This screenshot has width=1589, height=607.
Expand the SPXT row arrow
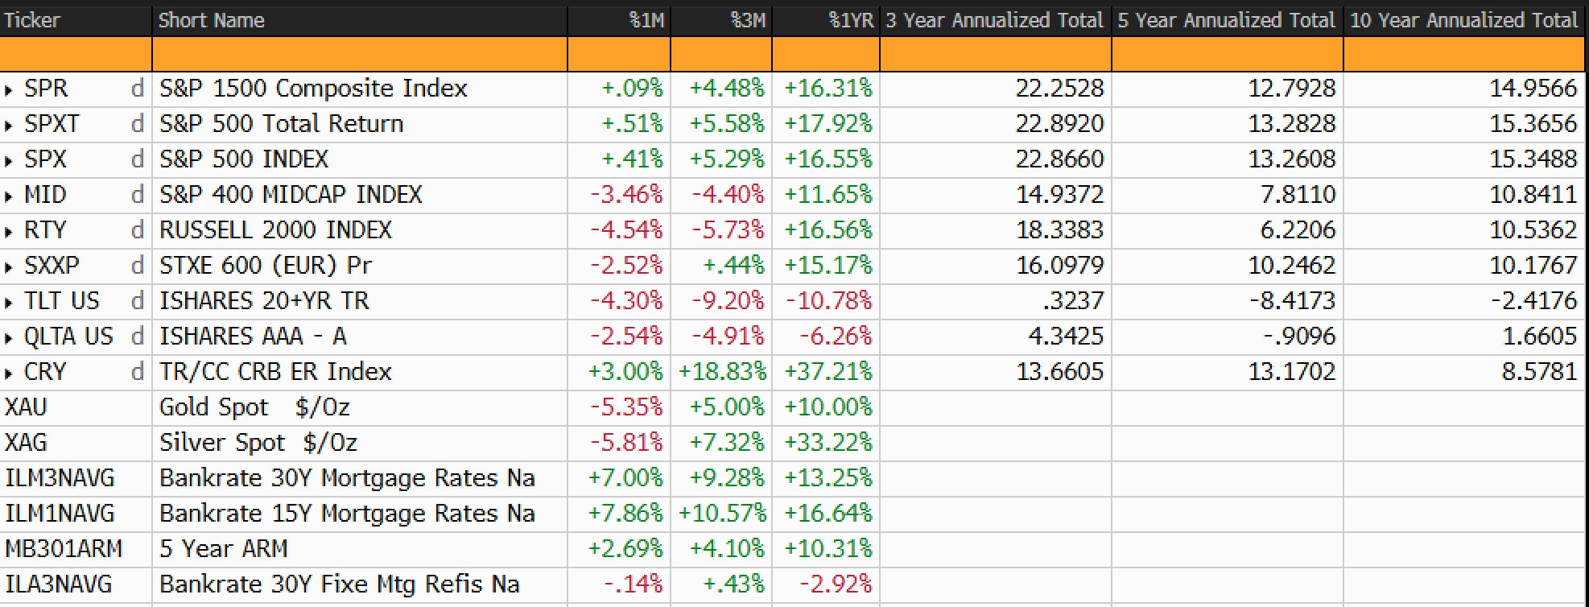click(x=9, y=126)
